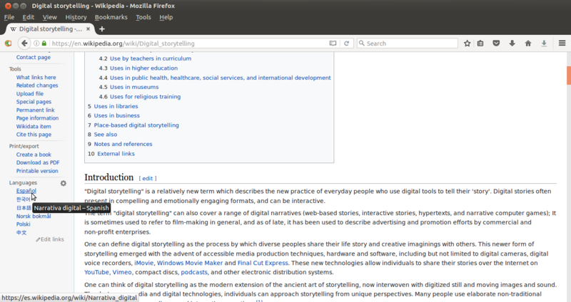
Task: Open the downloads arrow icon
Action: (512, 43)
